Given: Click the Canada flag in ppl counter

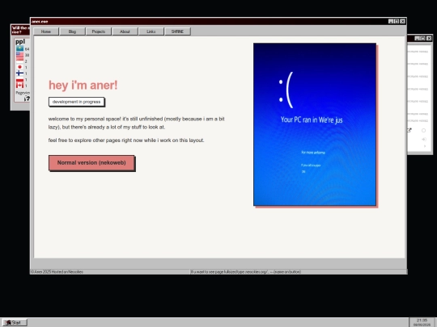Looking at the screenshot, I should pyautogui.click(x=19, y=86).
